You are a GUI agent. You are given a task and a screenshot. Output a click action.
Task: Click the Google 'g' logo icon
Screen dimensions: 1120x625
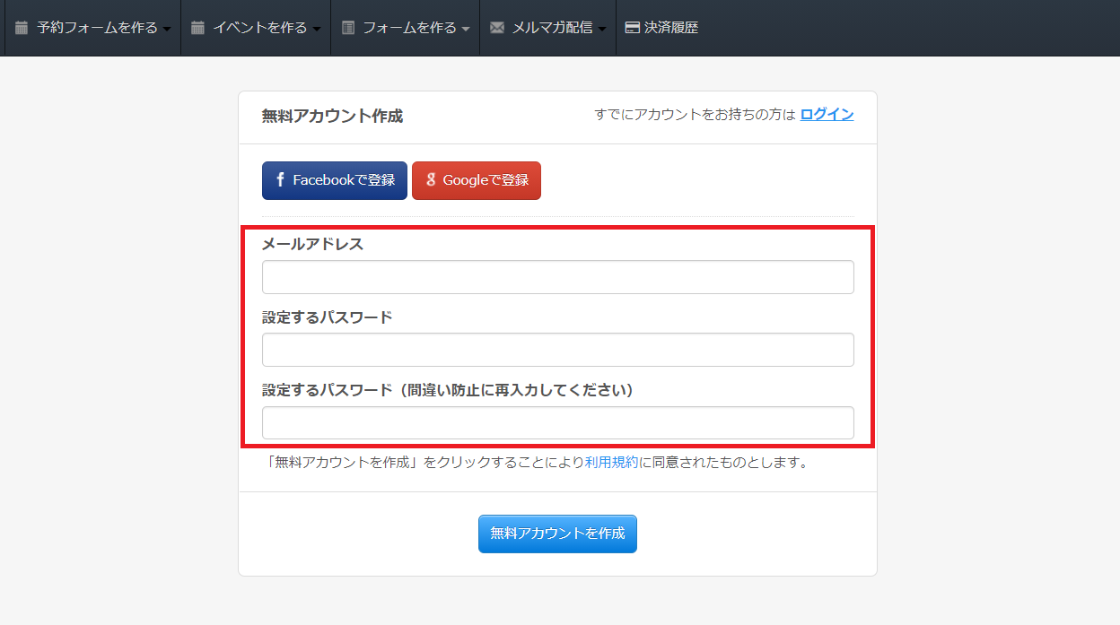tap(431, 180)
